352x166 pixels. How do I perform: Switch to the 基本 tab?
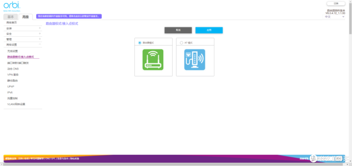pyautogui.click(x=10, y=17)
